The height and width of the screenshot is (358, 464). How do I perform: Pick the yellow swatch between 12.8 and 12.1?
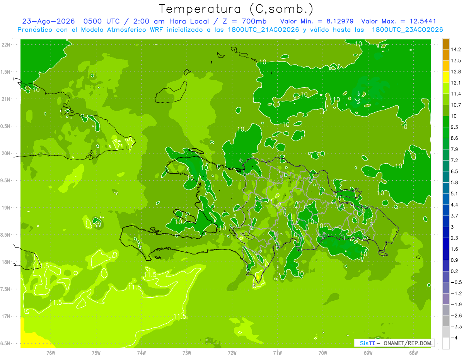coord(446,77)
